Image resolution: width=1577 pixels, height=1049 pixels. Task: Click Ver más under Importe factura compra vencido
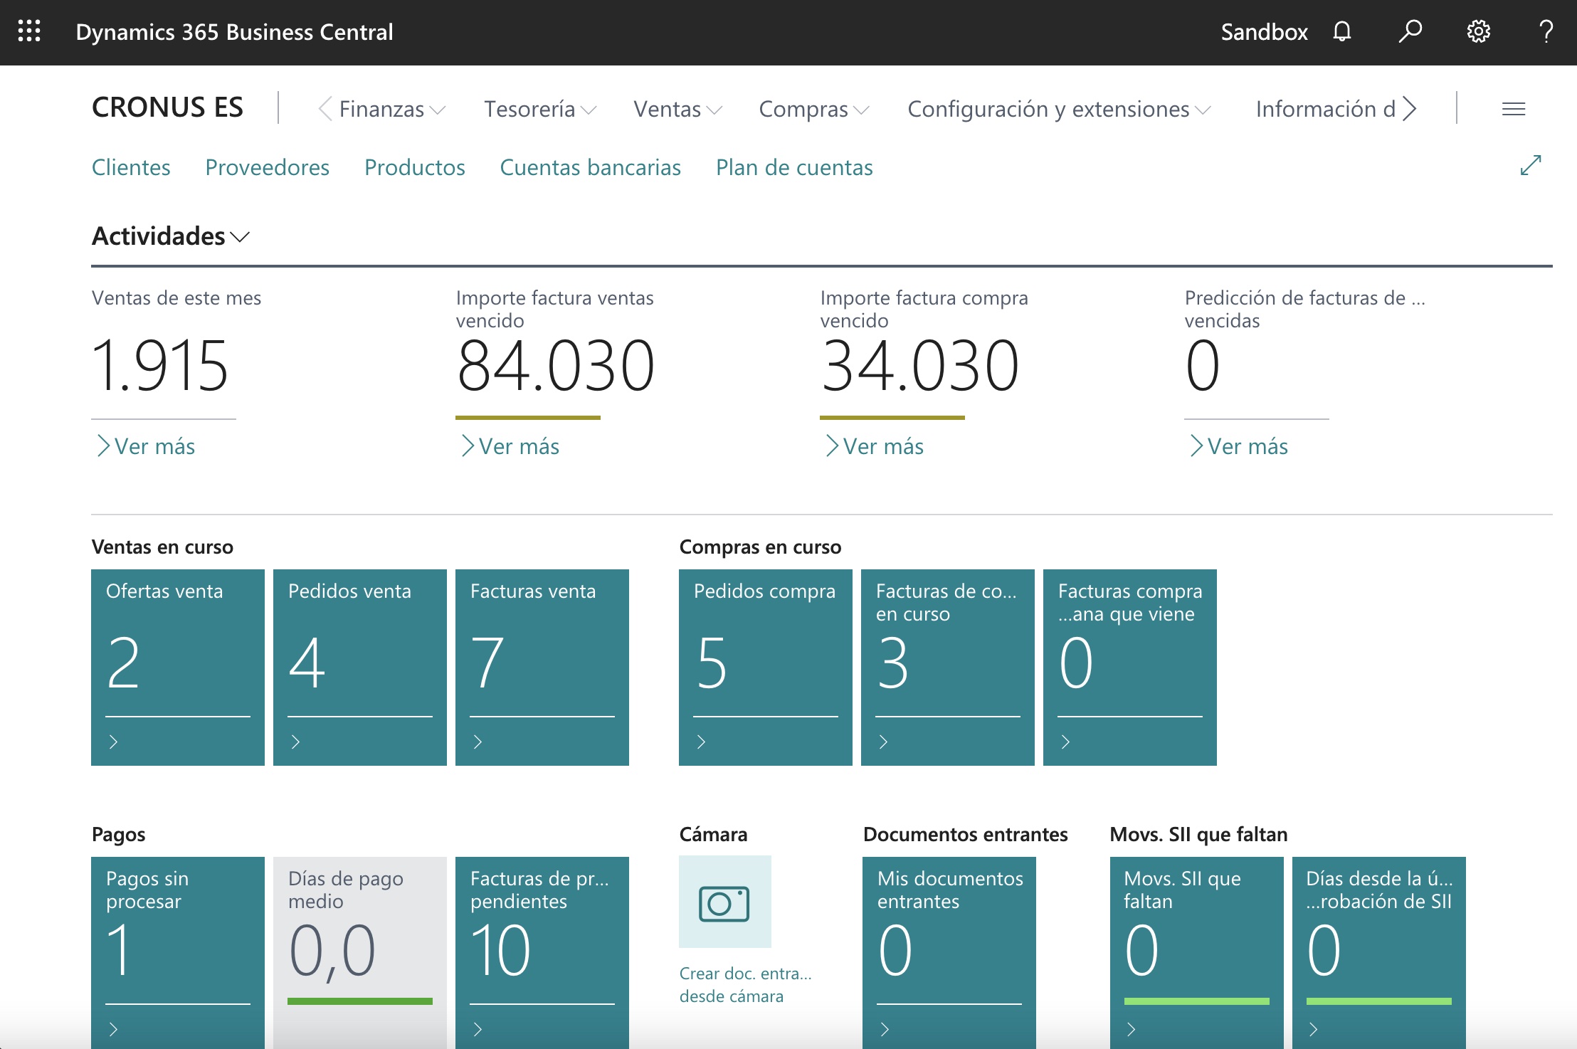pyautogui.click(x=875, y=446)
